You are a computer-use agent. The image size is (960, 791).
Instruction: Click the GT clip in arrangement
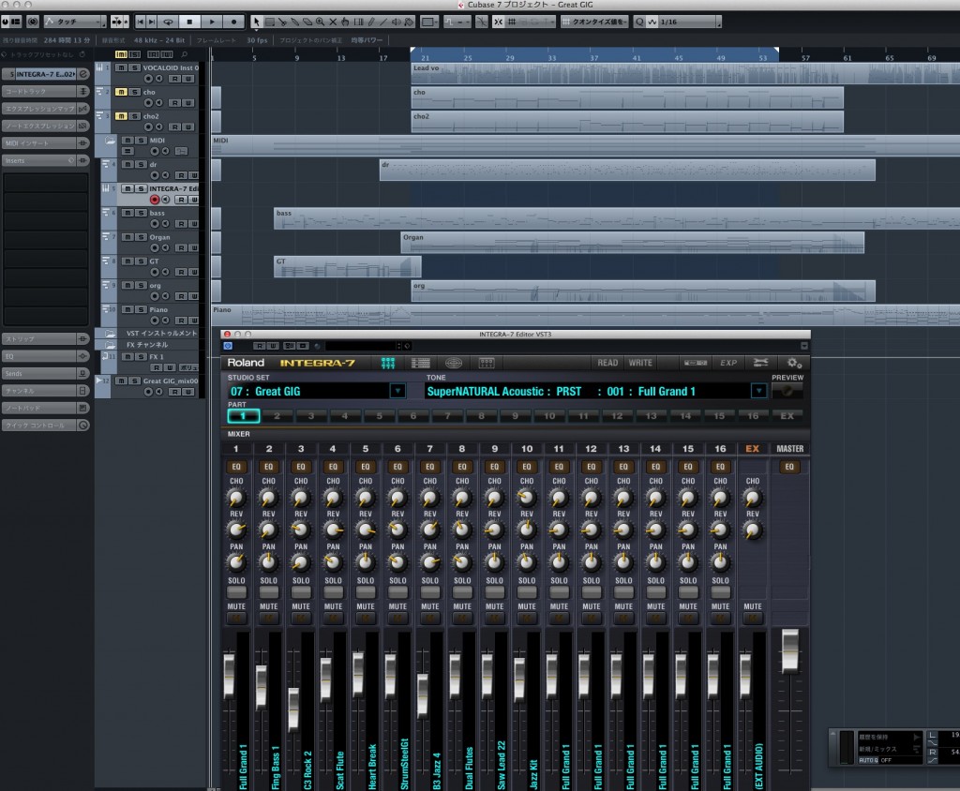(347, 267)
